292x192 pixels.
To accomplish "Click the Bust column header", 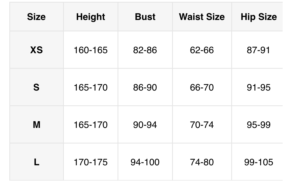I will click(x=145, y=17).
